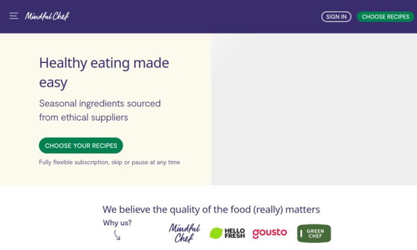Click the curved arrow below Why us?

pos(117,235)
